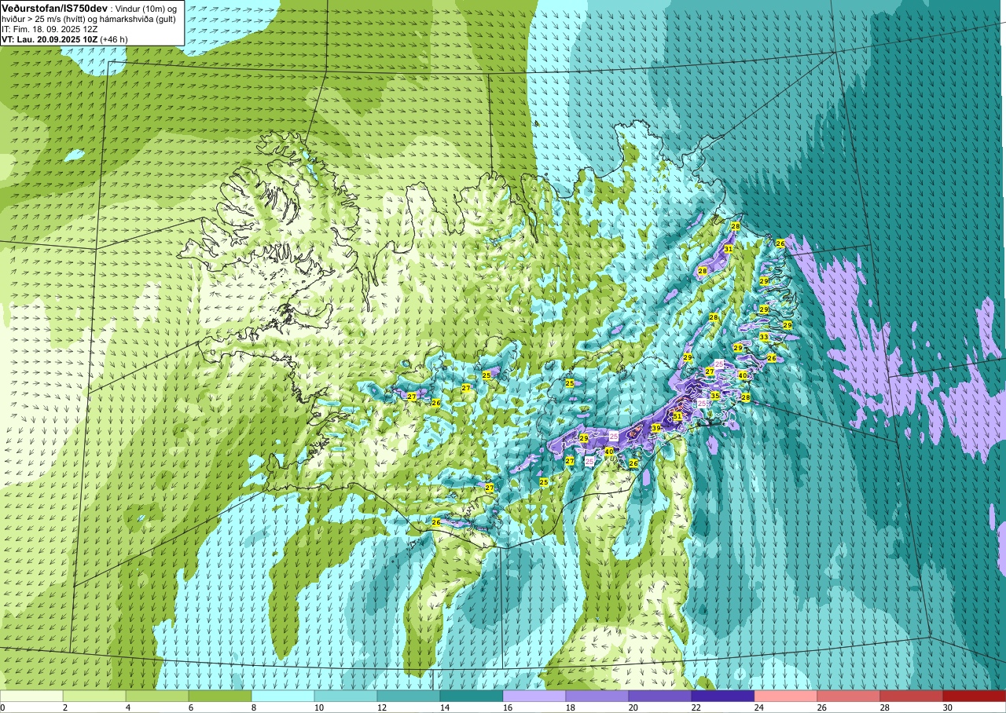Viewport: 1006px width, 713px height.
Task: Click the yellow gust label "33"
Action: pos(764,337)
